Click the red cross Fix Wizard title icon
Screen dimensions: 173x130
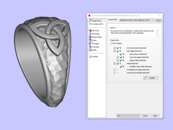tap(89, 16)
